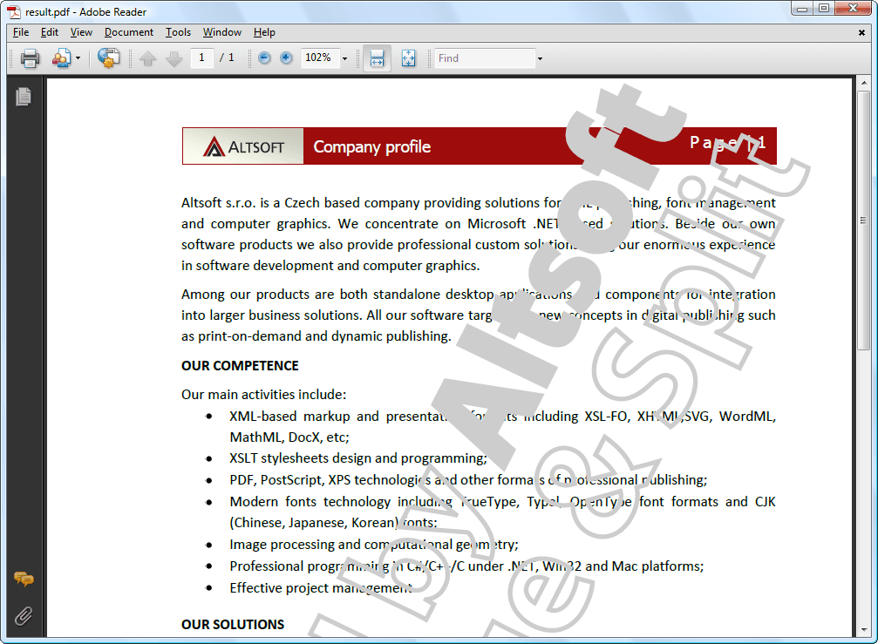Click 'XSLT stylesheets design and programming;' bullet
Screen dimensions: 878x644
358,458
